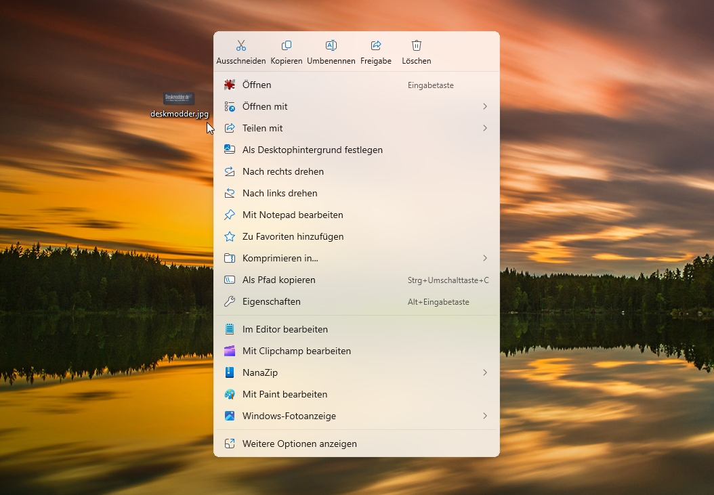714x495 pixels.
Task: Click the Freigabe share icon
Action: tap(376, 45)
